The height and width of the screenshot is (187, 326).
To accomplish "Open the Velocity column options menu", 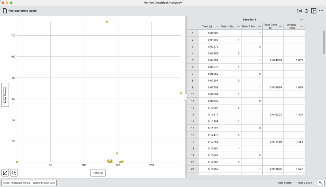I will [x=301, y=26].
